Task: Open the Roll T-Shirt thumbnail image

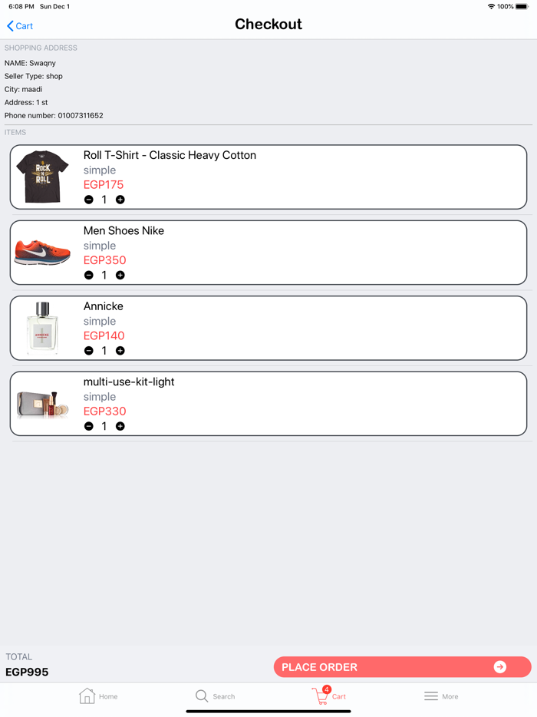Action: [42, 176]
